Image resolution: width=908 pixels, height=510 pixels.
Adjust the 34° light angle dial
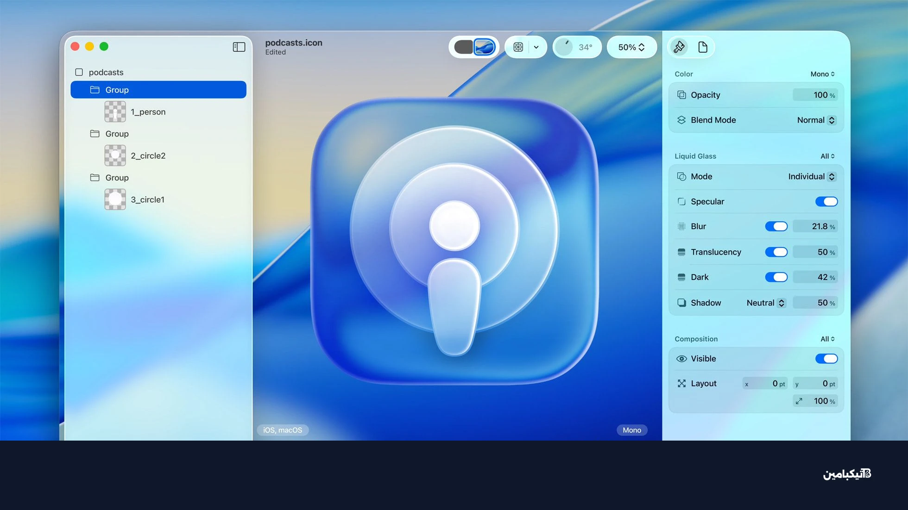click(x=565, y=47)
